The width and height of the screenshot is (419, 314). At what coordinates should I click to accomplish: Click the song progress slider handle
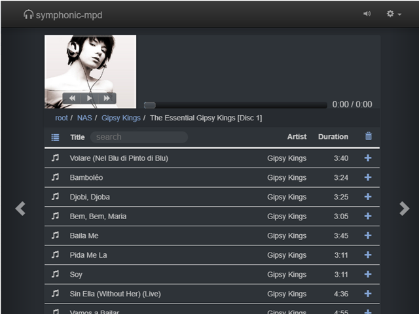point(150,105)
